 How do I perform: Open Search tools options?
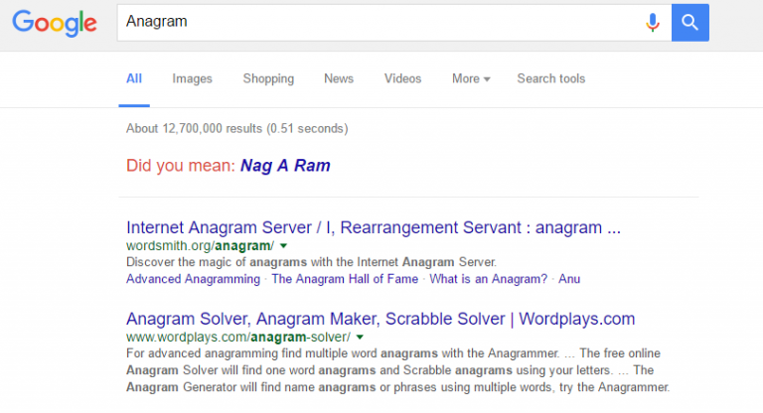pyautogui.click(x=550, y=78)
